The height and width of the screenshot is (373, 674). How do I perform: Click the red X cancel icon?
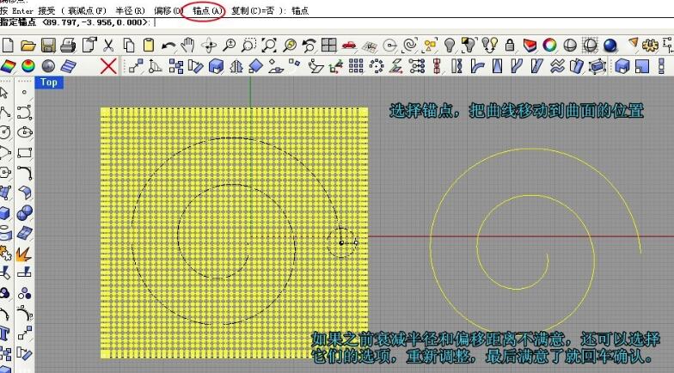(x=108, y=66)
